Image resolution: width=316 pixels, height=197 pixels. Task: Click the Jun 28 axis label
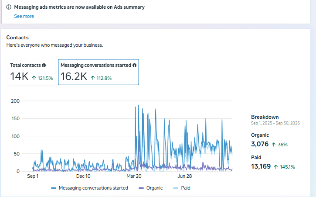click(x=185, y=176)
